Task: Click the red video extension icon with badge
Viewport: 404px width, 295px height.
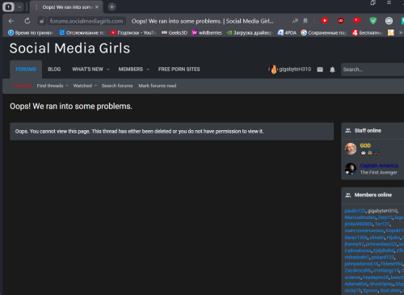Action: pyautogui.click(x=357, y=21)
